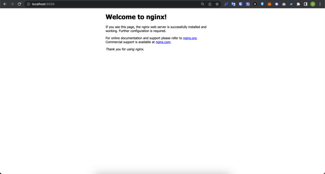This screenshot has height=174, width=325.
Task: Open the blue satellite extension
Action: (x=226, y=4)
